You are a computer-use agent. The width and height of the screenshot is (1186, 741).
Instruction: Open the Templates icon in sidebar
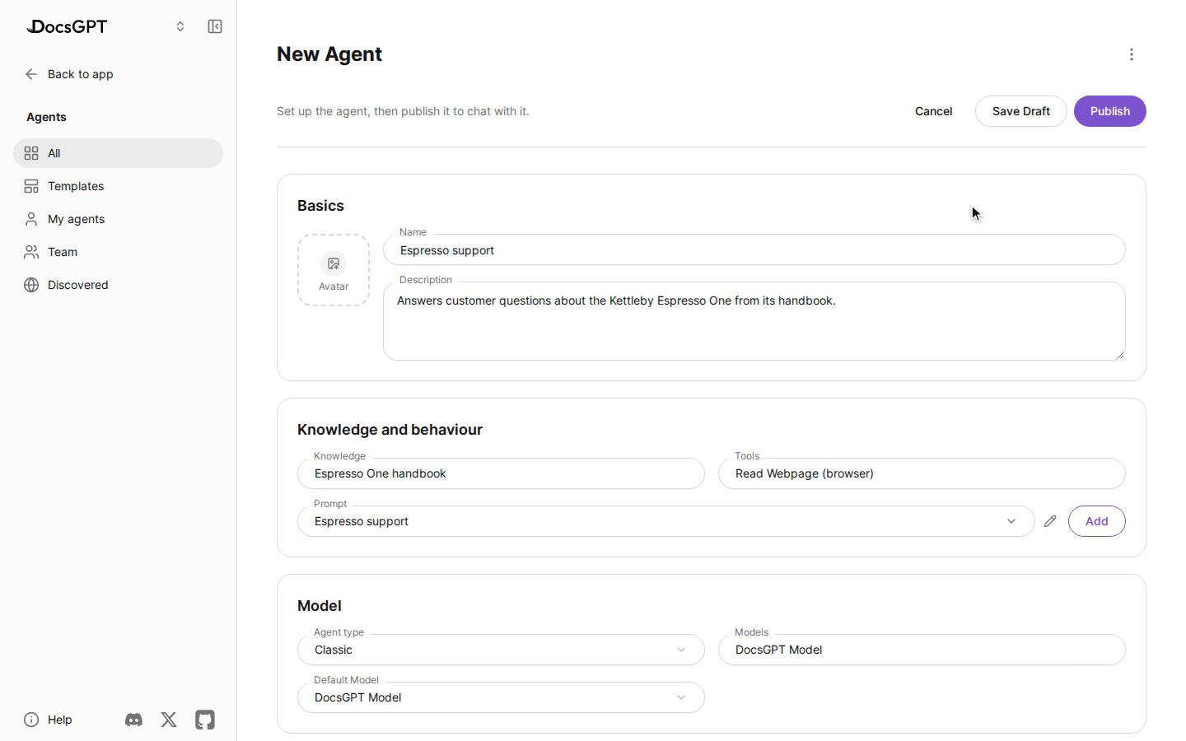pyautogui.click(x=31, y=186)
